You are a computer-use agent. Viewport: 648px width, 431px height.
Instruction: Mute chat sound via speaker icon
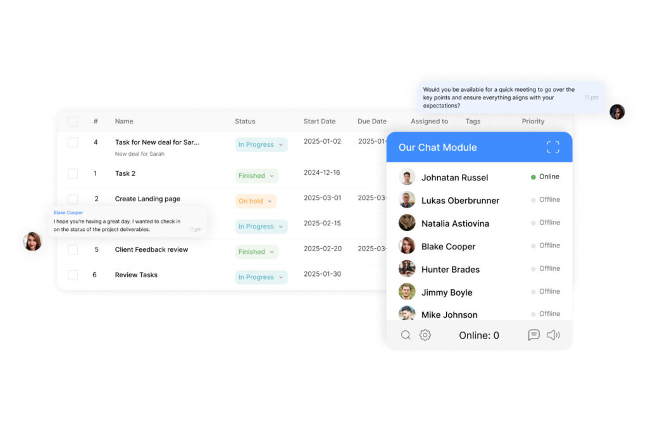pos(553,335)
